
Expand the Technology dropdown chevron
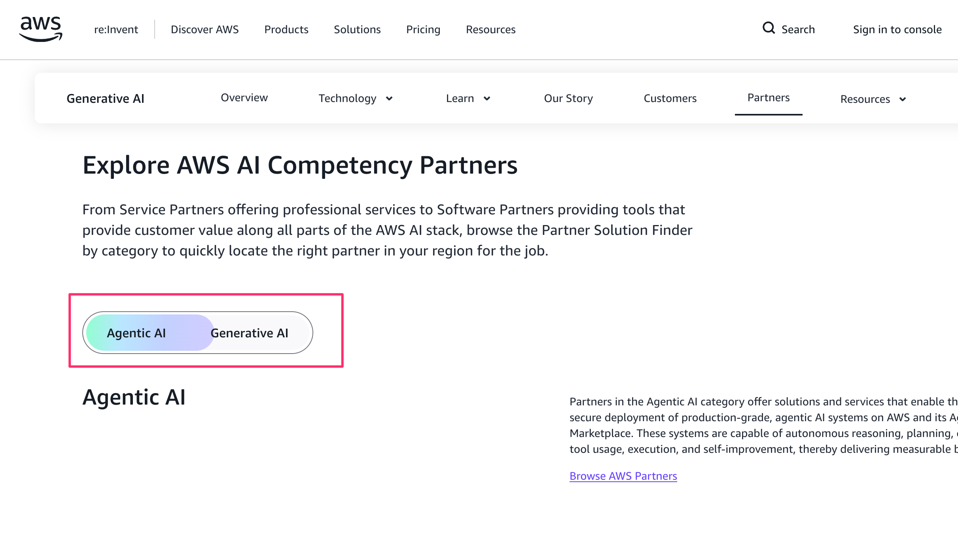(x=389, y=98)
